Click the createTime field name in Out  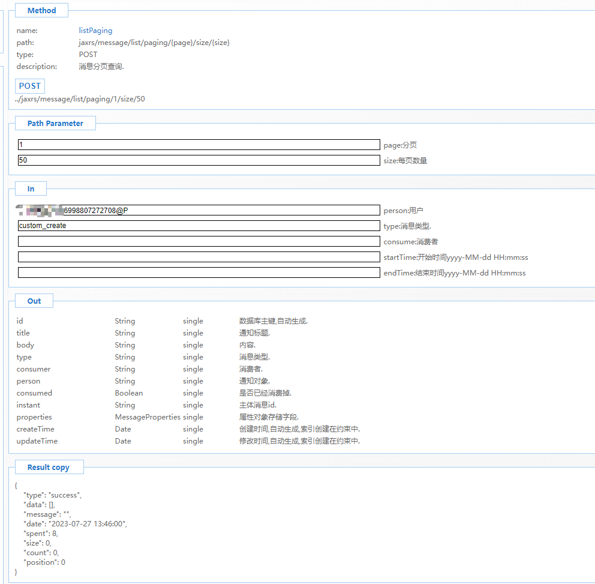point(35,429)
